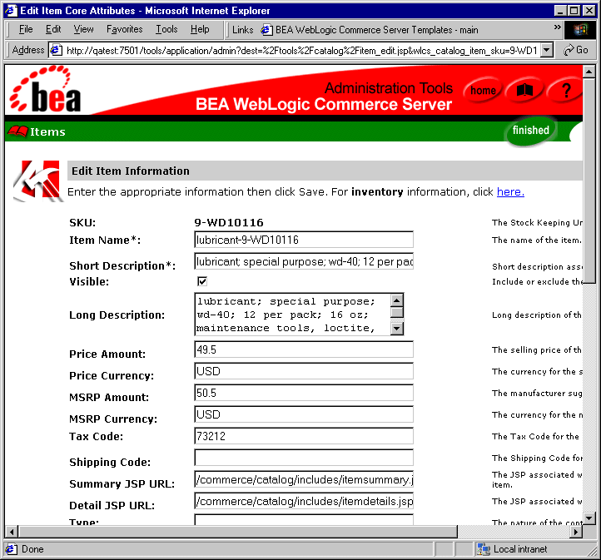
Task: Click the SKU value 9-WD10116
Action: tap(229, 222)
